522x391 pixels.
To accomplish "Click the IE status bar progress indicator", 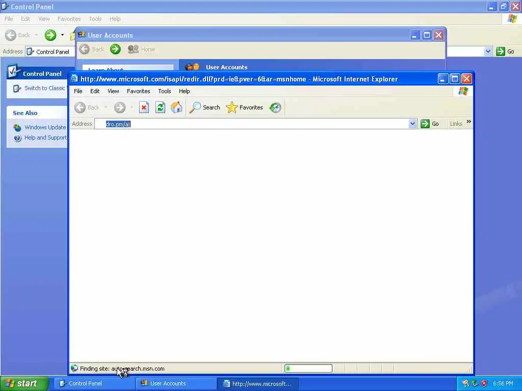I will pos(308,369).
